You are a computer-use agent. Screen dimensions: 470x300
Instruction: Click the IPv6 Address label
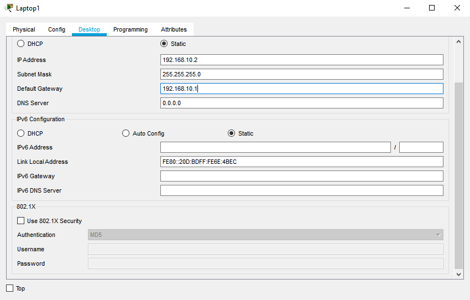pos(35,147)
